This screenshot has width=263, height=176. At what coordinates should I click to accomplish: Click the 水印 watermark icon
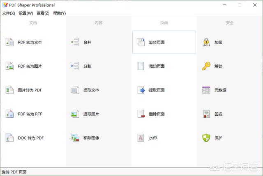(x=141, y=138)
